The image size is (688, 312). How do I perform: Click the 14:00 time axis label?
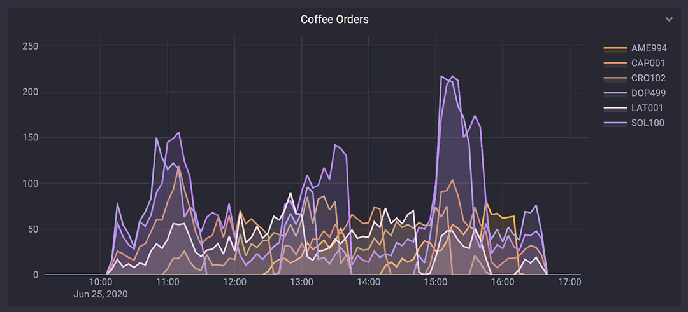pyautogui.click(x=369, y=282)
